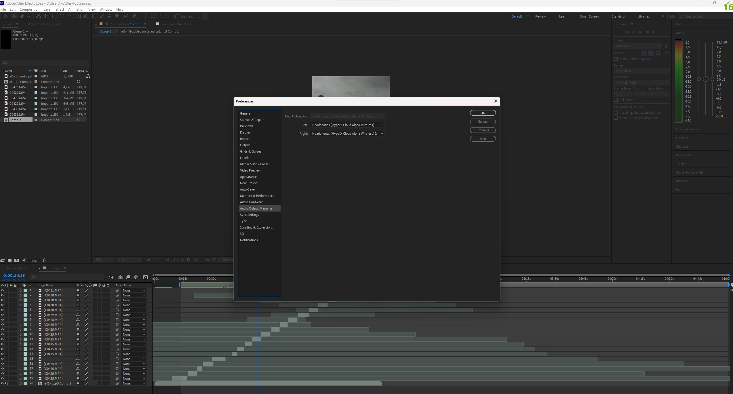This screenshot has height=394, width=733.
Task: Click the trash icon in Project panel
Action: (45, 260)
